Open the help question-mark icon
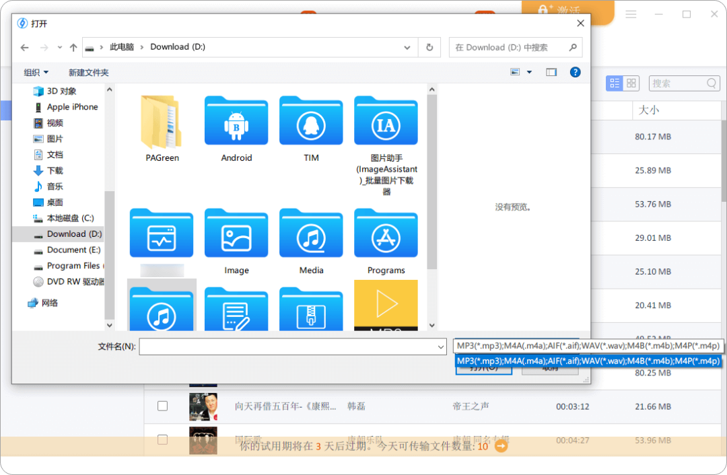This screenshot has width=727, height=475. click(575, 71)
